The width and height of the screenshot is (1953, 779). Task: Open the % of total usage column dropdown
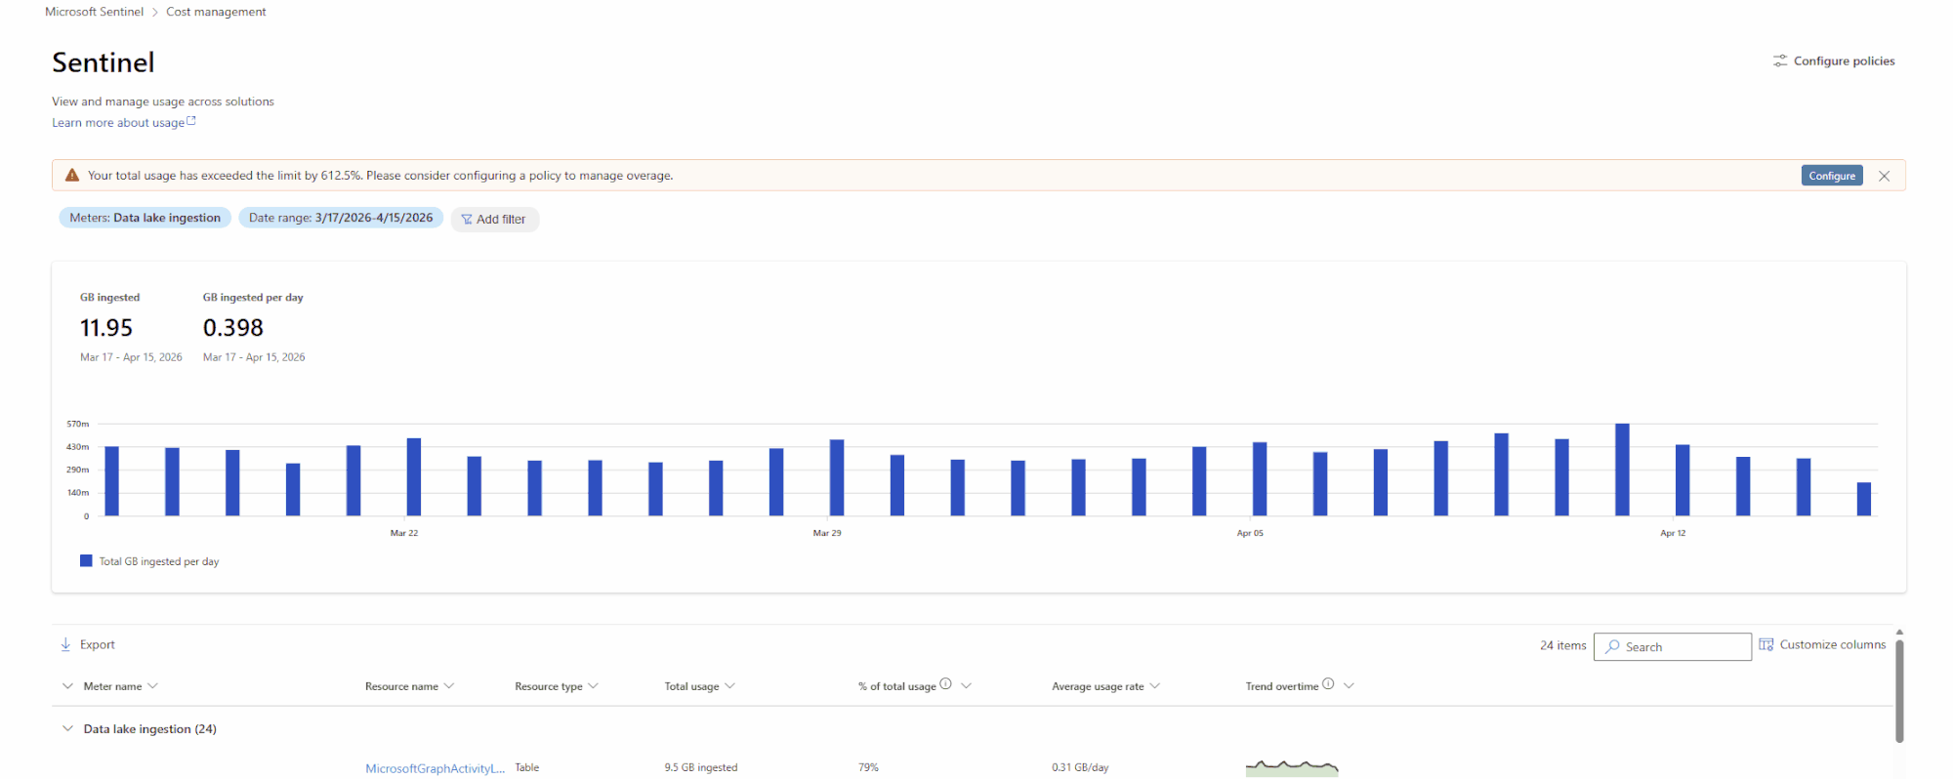967,686
